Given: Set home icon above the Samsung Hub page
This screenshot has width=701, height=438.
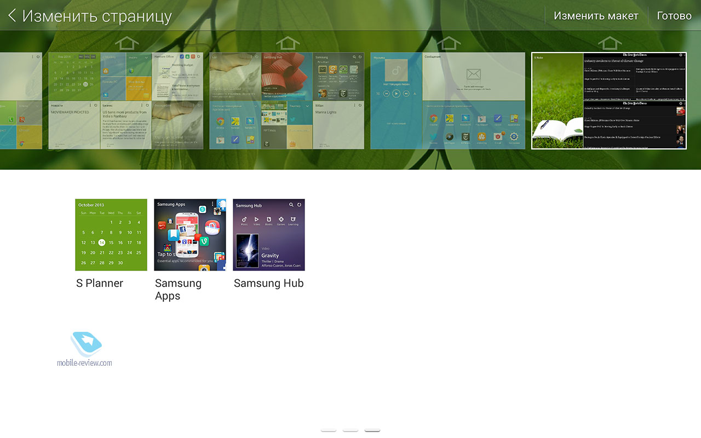Looking at the screenshot, I should (x=287, y=43).
